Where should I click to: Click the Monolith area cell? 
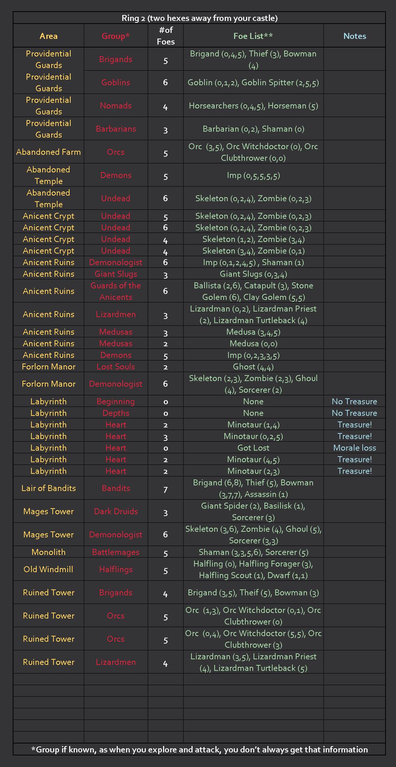(49, 552)
